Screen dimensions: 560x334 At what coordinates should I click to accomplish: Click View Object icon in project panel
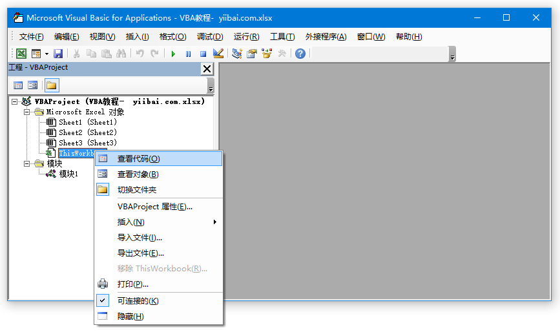tap(32, 85)
